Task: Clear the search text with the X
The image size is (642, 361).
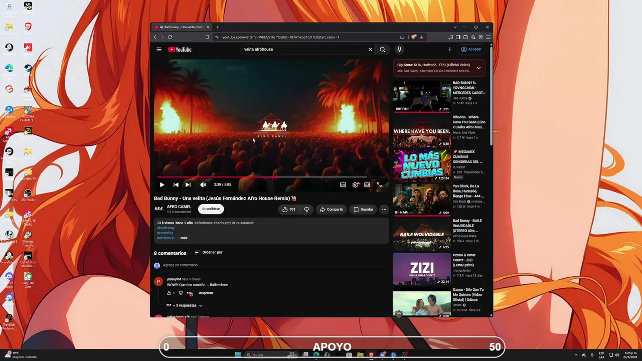Action: [x=370, y=49]
